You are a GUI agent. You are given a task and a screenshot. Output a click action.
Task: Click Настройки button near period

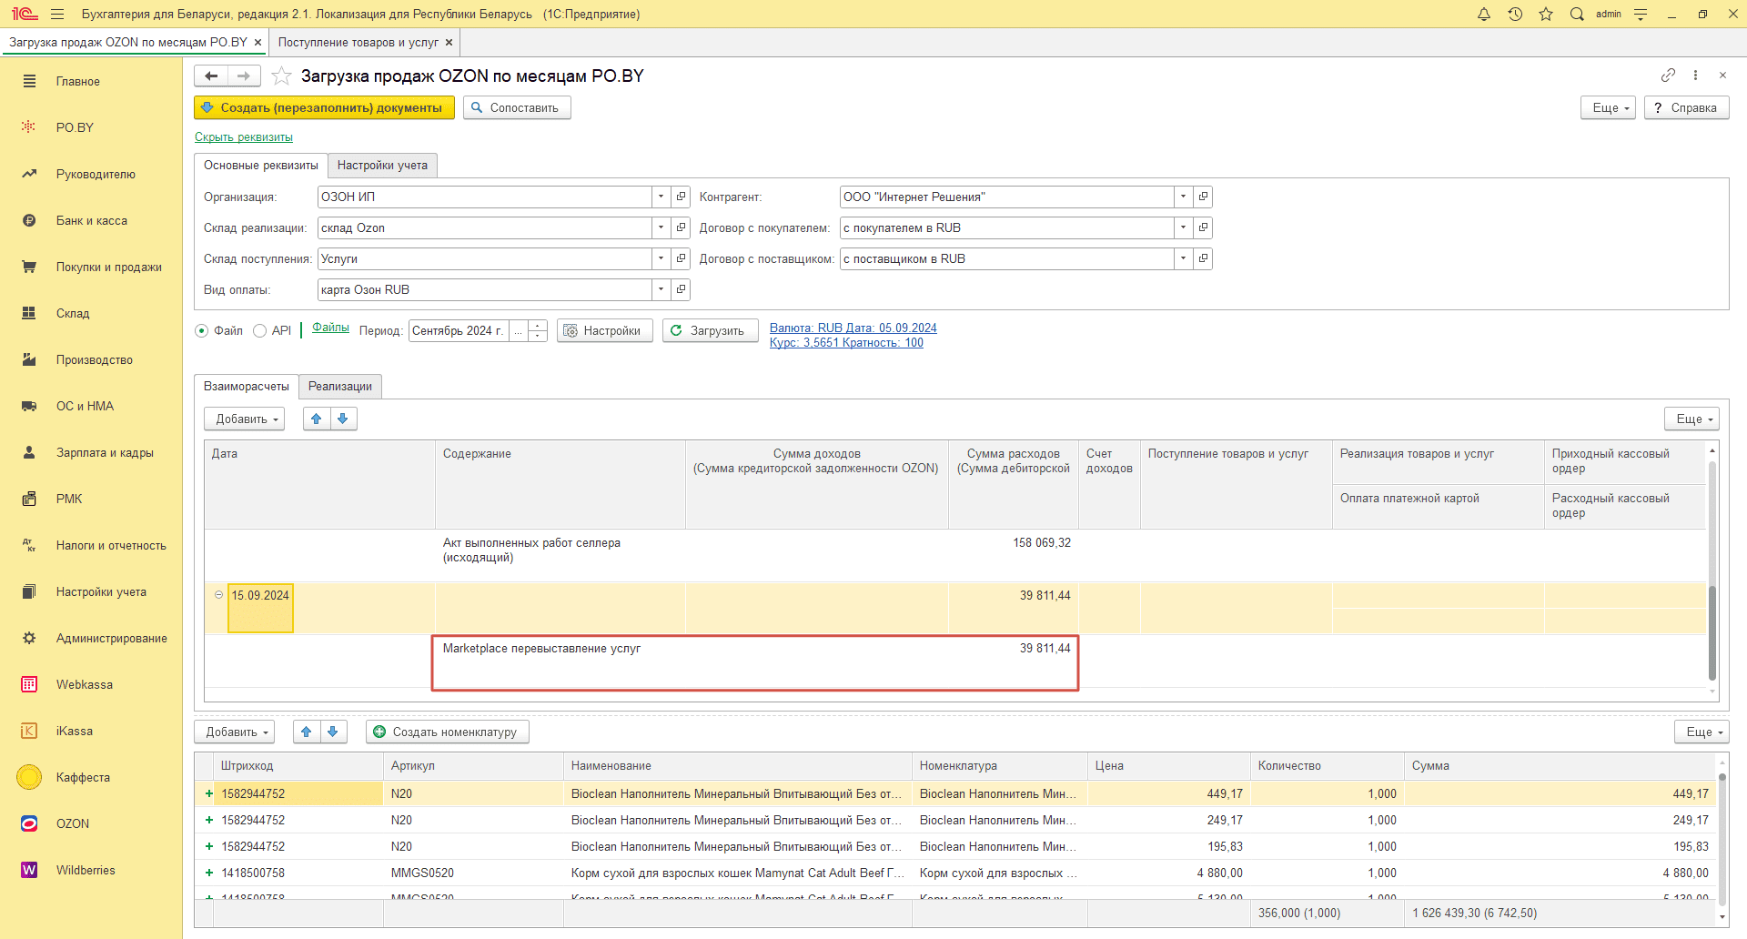(x=604, y=330)
